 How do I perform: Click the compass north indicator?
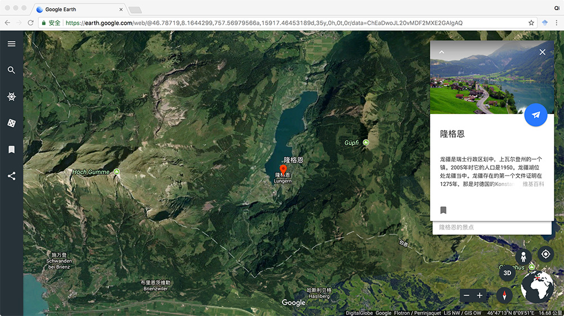pos(504,295)
